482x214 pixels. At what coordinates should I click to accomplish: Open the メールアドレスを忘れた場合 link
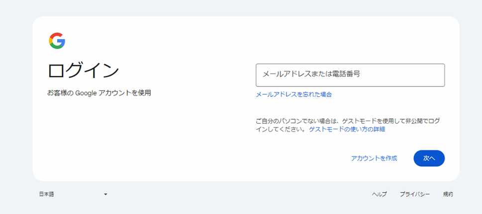pyautogui.click(x=293, y=94)
